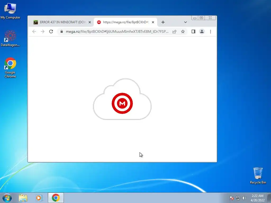271x203 pixels.
Task: Launch Windows Media Player from the taskbar
Action: (39, 198)
